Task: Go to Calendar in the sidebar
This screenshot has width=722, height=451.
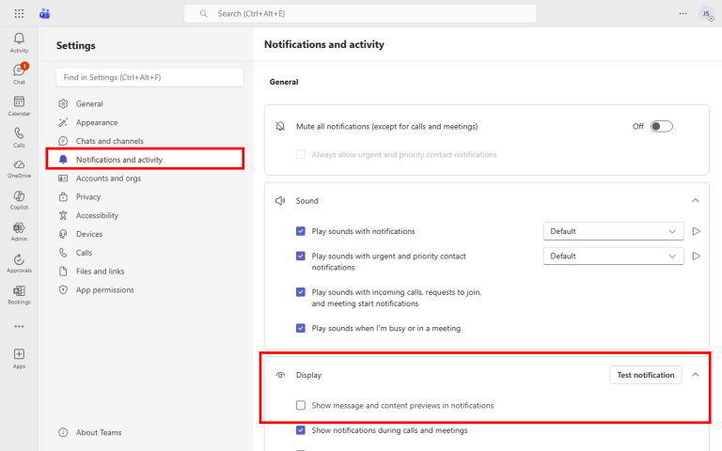Action: 19,104
